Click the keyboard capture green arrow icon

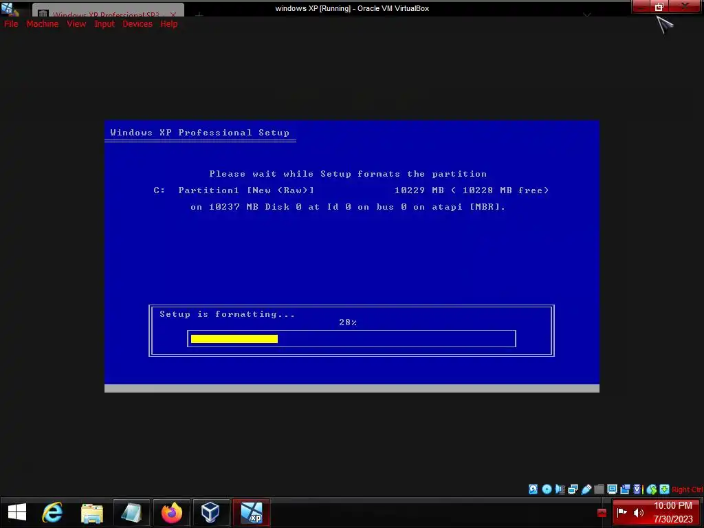(665, 489)
